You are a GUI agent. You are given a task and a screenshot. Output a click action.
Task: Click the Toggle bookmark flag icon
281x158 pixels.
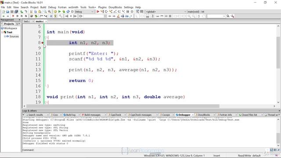(x=13, y=16)
